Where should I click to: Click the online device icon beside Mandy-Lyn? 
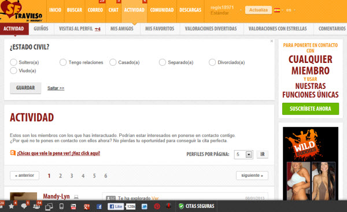tap(76, 196)
